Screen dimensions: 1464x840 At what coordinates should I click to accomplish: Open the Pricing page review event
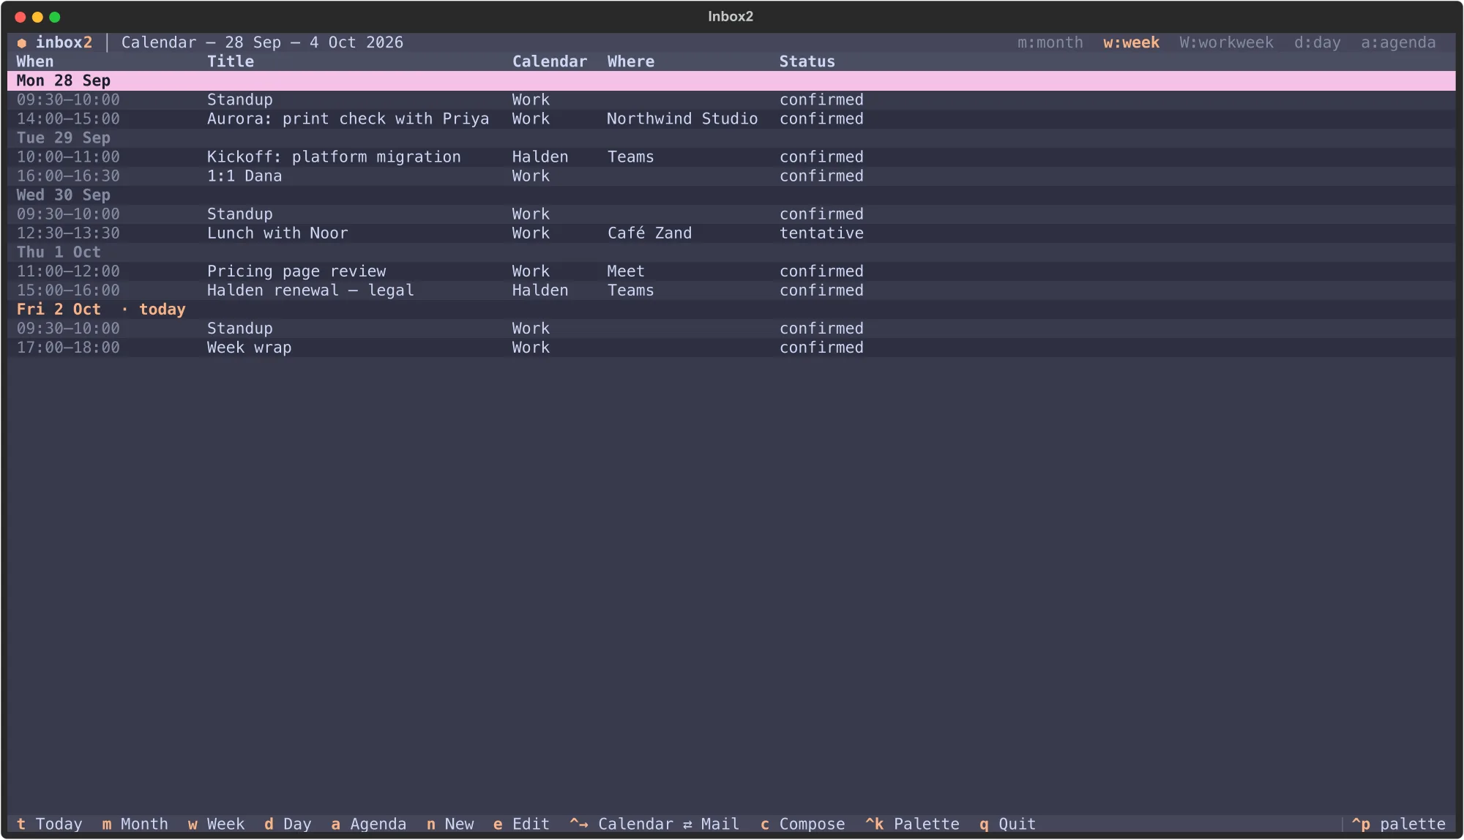[731, 271]
